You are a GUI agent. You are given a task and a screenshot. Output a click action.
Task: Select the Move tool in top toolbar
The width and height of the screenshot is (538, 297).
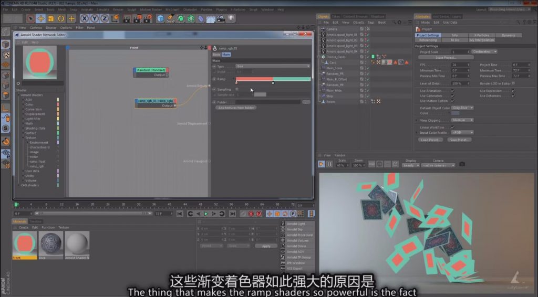coord(41,18)
